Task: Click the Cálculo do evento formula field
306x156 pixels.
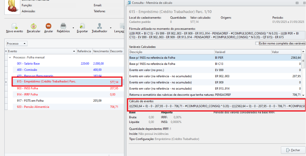Action: (x=217, y=106)
